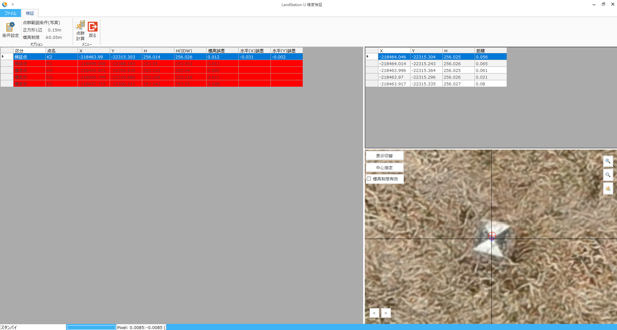The image size is (617, 330).
Task: Click row arrow in the point list
Action: tap(368, 57)
